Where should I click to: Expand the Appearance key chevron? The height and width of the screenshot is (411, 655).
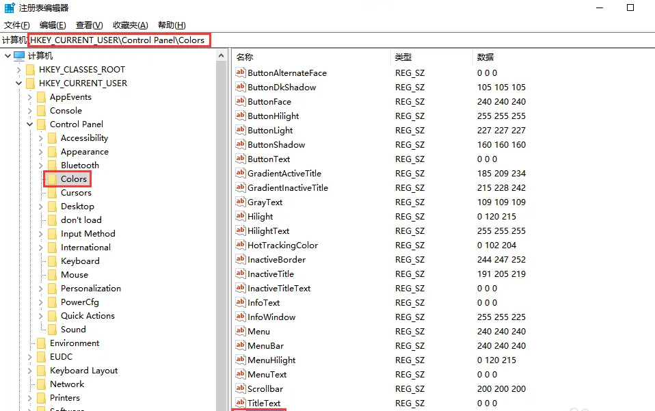click(41, 151)
